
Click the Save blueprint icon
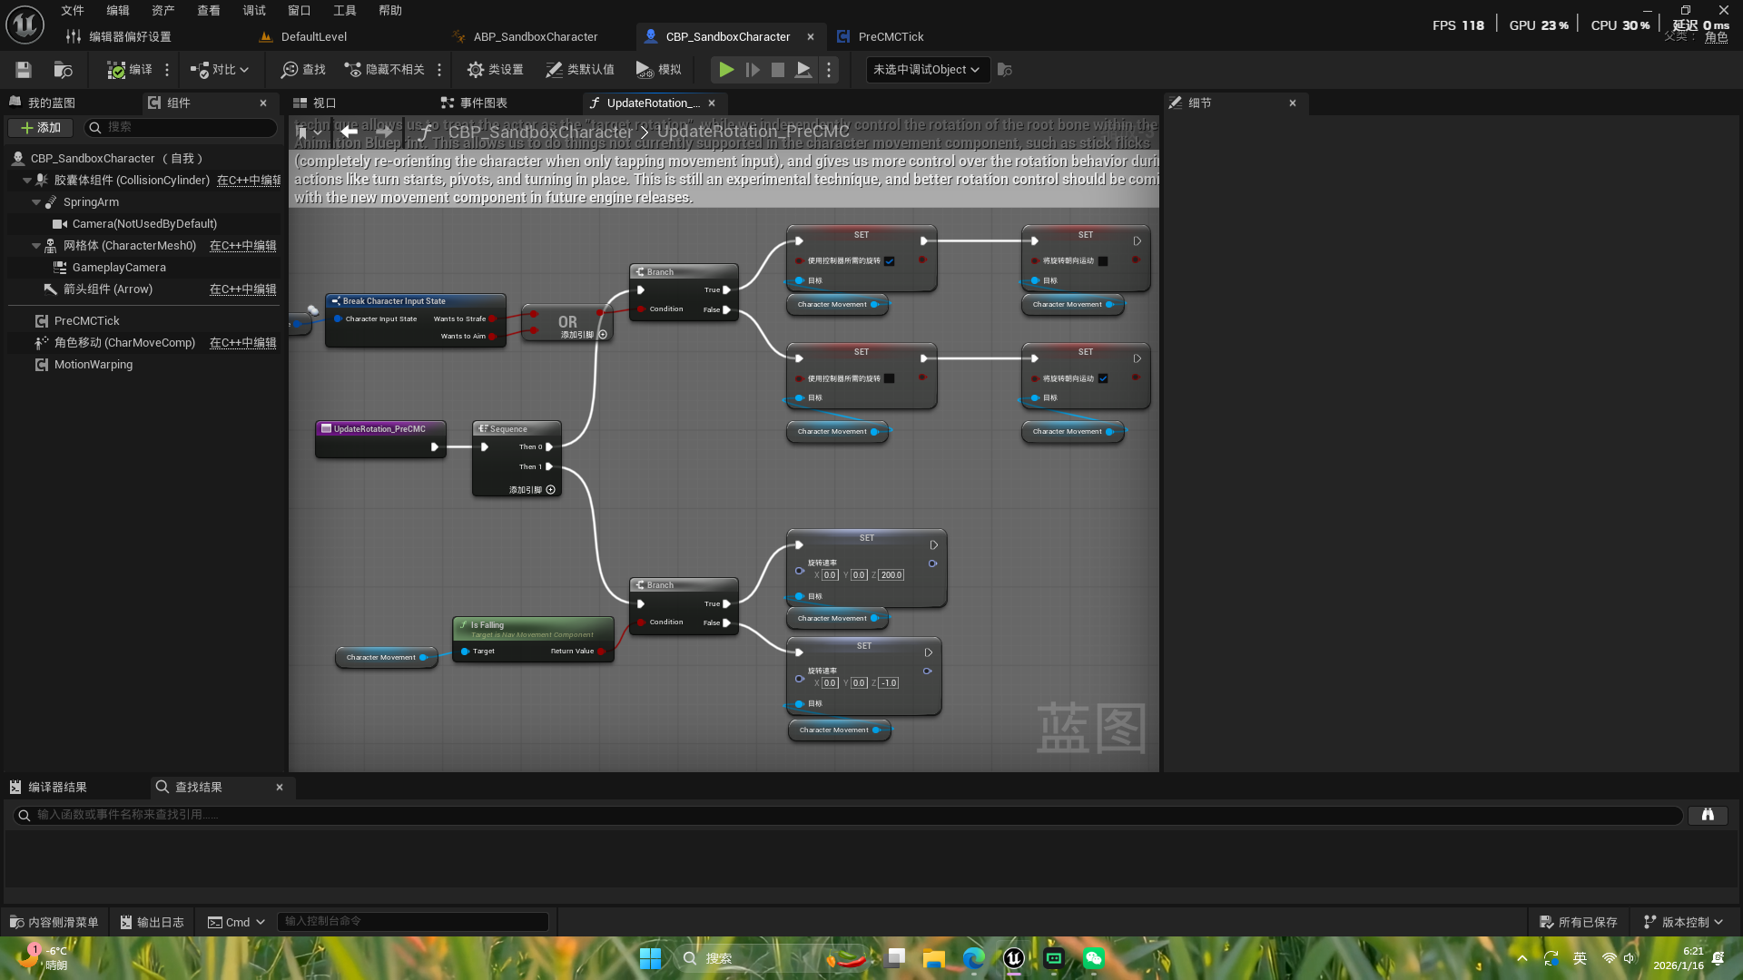pyautogui.click(x=24, y=70)
